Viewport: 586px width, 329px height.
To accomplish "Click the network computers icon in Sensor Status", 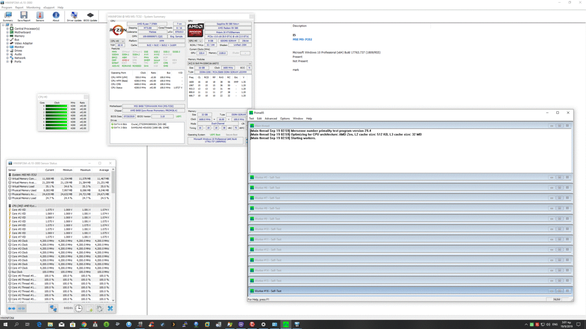I will coord(53,308).
